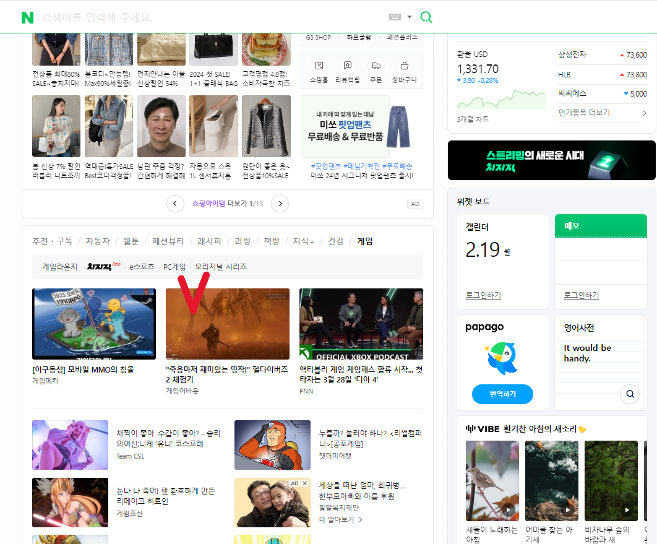Click 더 알아보기 ad link

click(340, 520)
